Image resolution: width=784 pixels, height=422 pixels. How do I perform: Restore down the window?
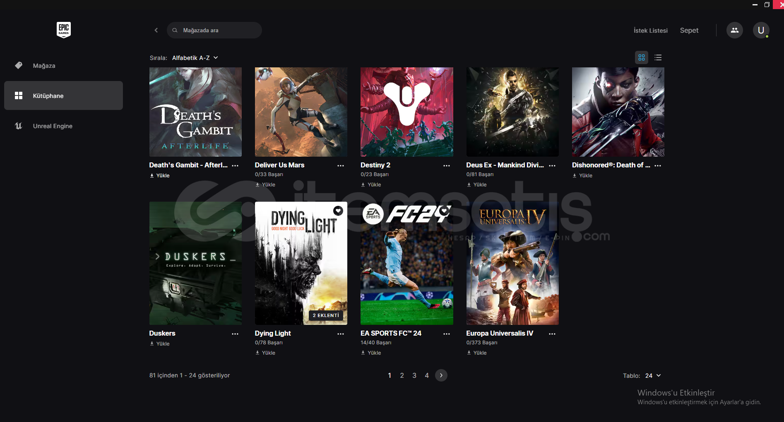pyautogui.click(x=767, y=5)
